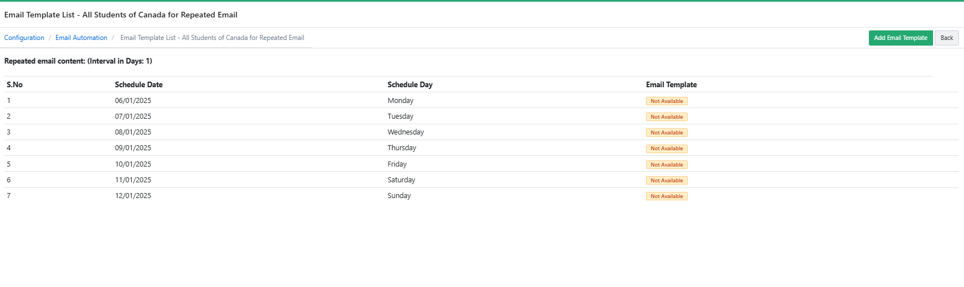Click Not Available badge for Sunday
This screenshot has width=964, height=287.
(x=666, y=196)
